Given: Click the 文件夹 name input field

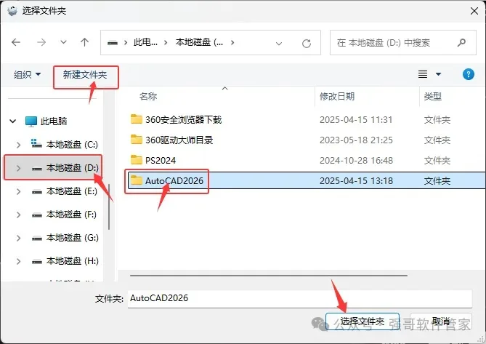Looking at the screenshot, I should [300, 298].
